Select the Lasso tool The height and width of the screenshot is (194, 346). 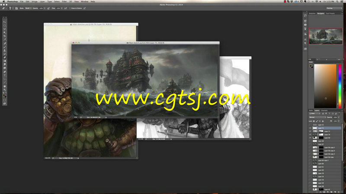click(5, 29)
